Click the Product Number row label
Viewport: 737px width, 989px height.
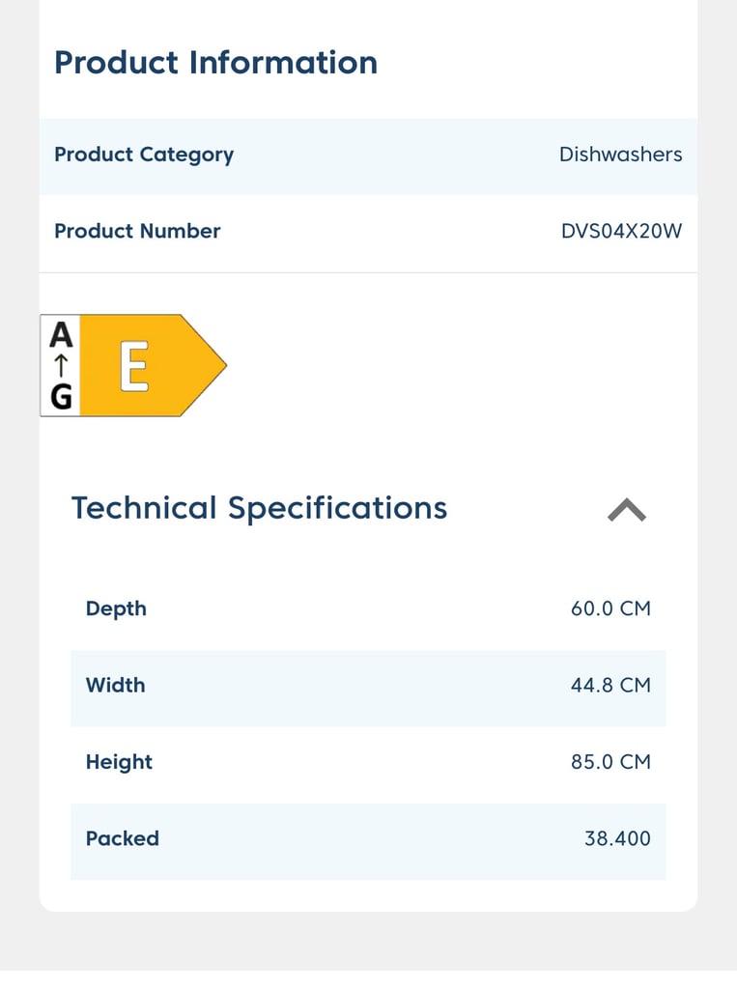click(137, 231)
